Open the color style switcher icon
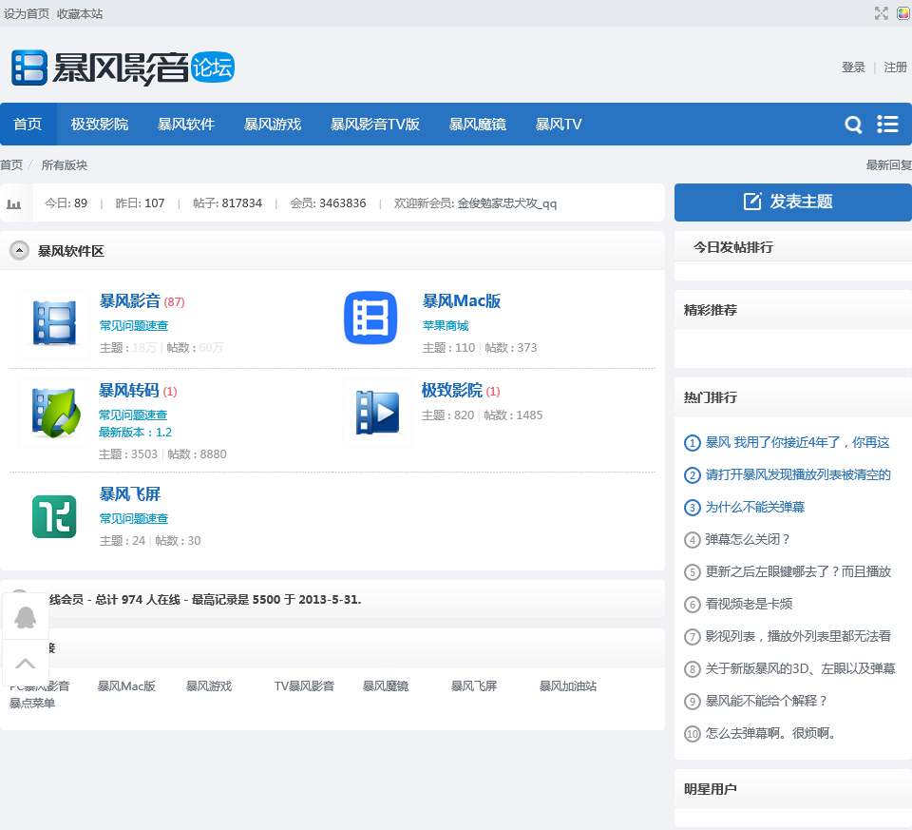Viewport: 912px width, 830px height. 902,13
